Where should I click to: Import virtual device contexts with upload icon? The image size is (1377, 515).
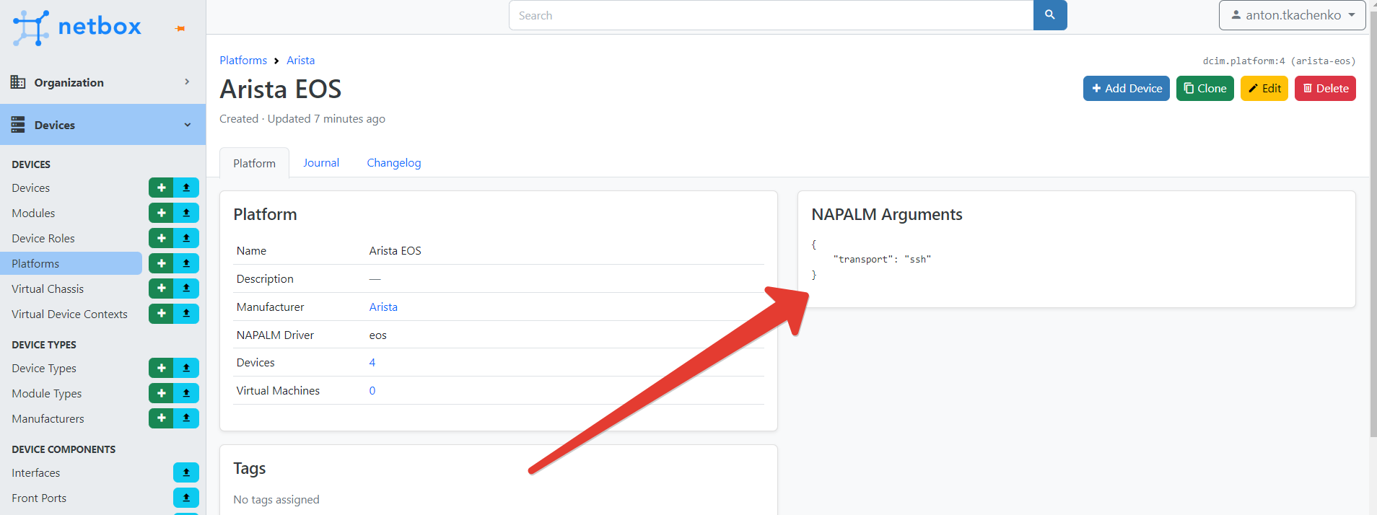[186, 314]
